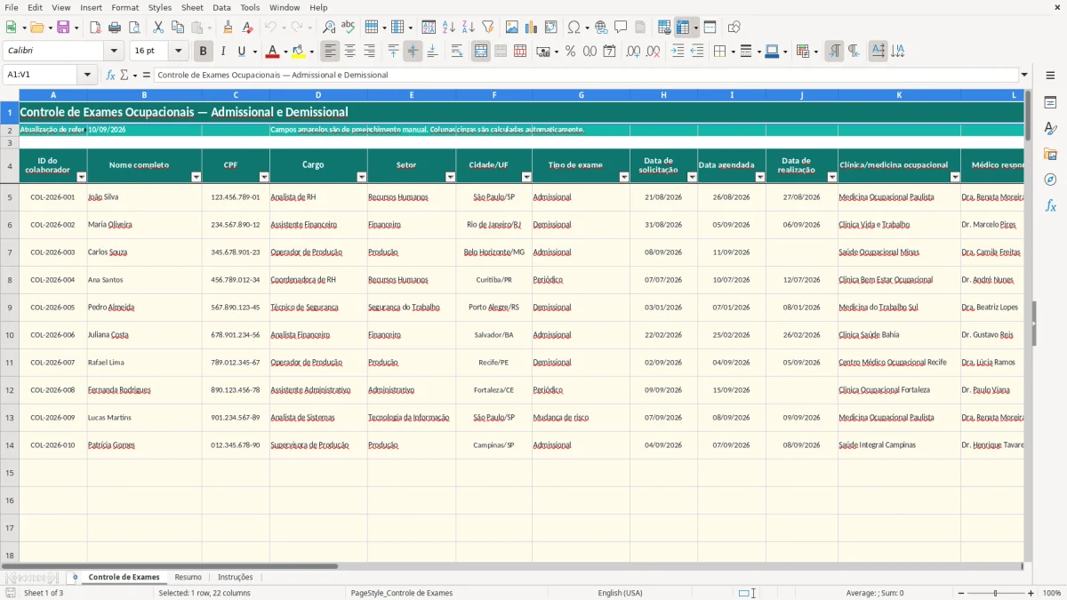Open the Setor column filter dropdown
The image size is (1067, 600).
(x=450, y=177)
